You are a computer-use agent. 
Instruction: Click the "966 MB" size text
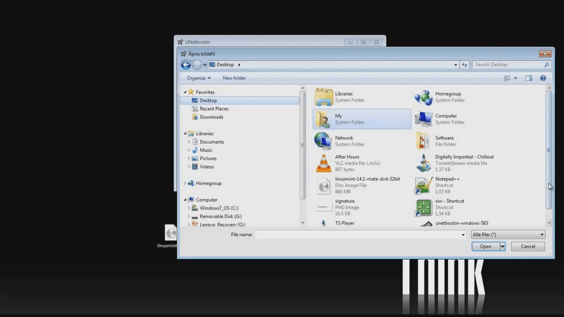pyautogui.click(x=343, y=192)
